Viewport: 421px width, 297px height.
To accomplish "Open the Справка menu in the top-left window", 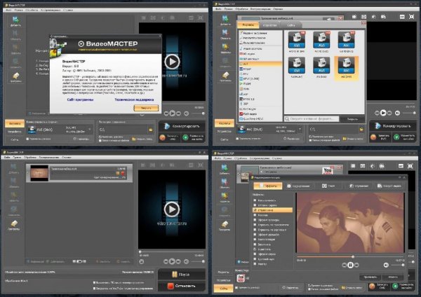I will click(x=68, y=10).
